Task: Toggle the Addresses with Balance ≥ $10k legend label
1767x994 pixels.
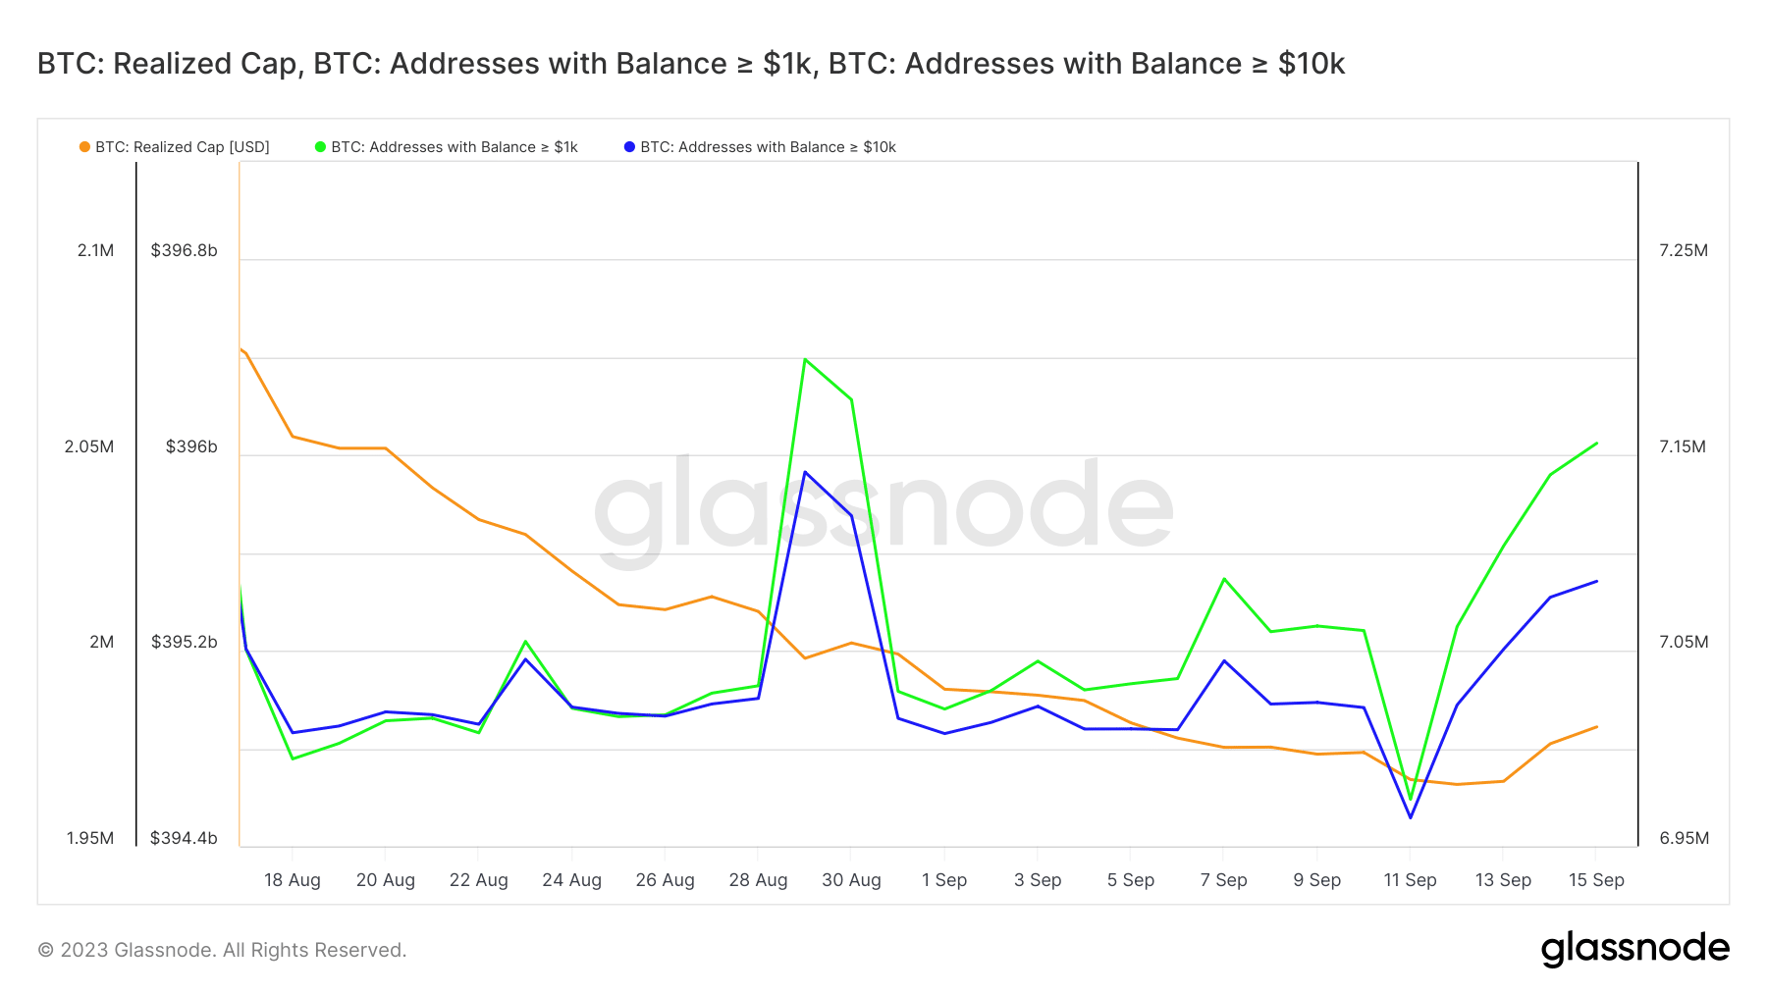Action: (x=768, y=147)
